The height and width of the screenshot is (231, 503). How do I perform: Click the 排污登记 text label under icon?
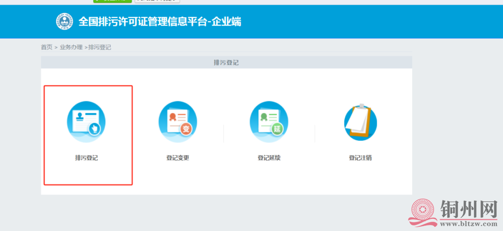(x=87, y=158)
